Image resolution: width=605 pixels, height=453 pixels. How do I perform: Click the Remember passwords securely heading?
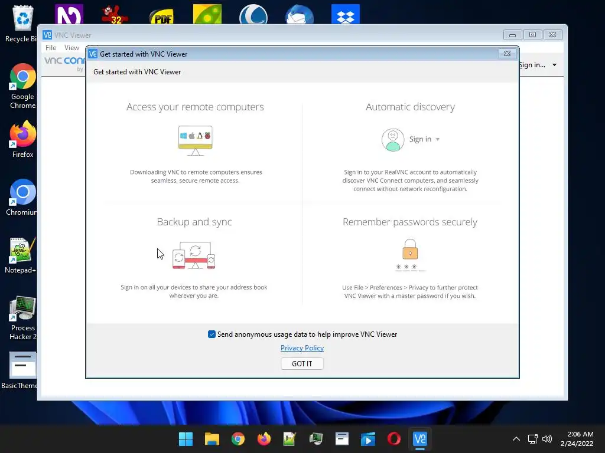coord(410,222)
